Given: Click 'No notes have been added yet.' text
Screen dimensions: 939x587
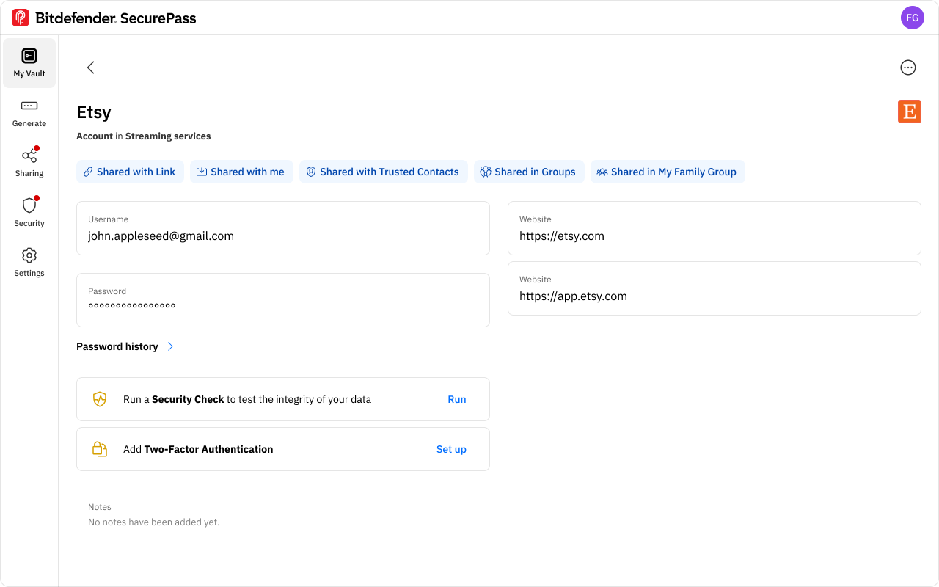Looking at the screenshot, I should tap(154, 522).
